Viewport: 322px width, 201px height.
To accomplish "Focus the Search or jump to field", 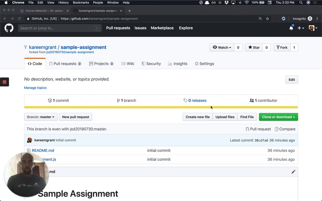I will [x=57, y=28].
